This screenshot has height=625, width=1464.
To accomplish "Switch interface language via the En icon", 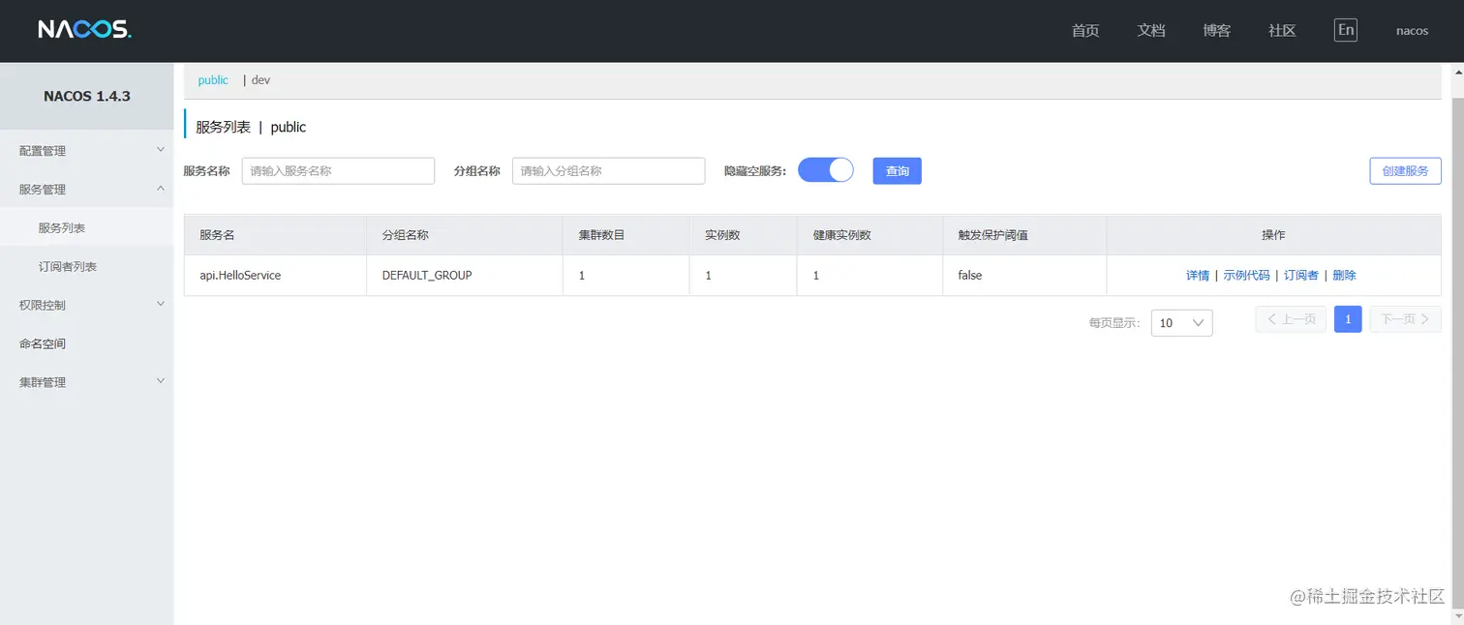I will click(x=1345, y=29).
